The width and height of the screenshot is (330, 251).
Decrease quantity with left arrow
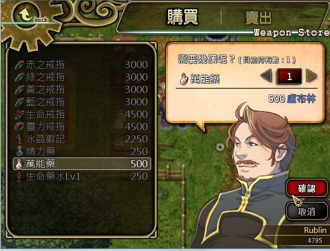(x=266, y=75)
